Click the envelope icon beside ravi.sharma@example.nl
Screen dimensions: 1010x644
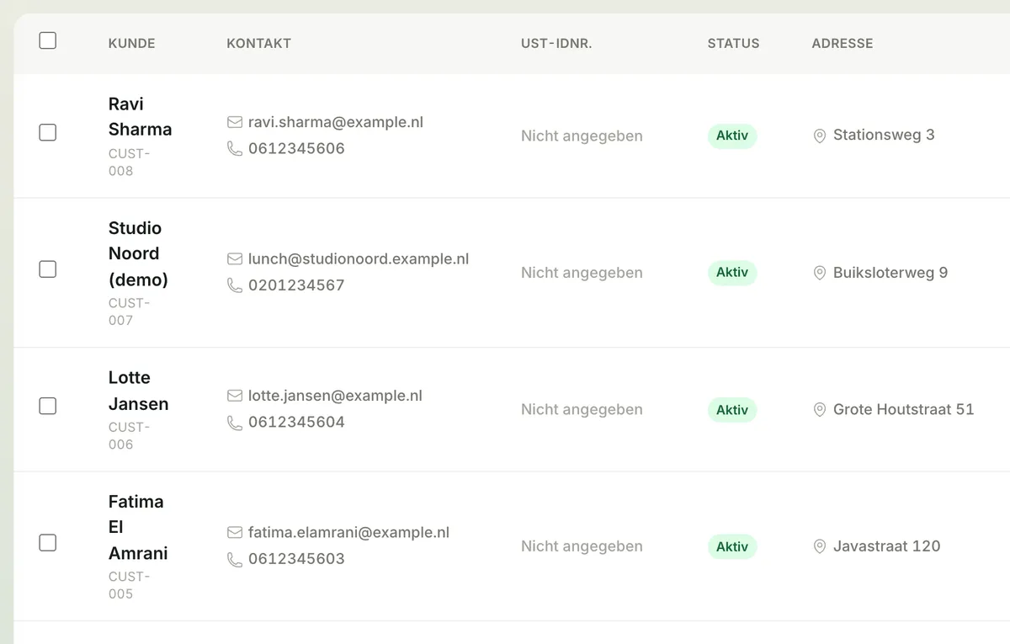(235, 122)
